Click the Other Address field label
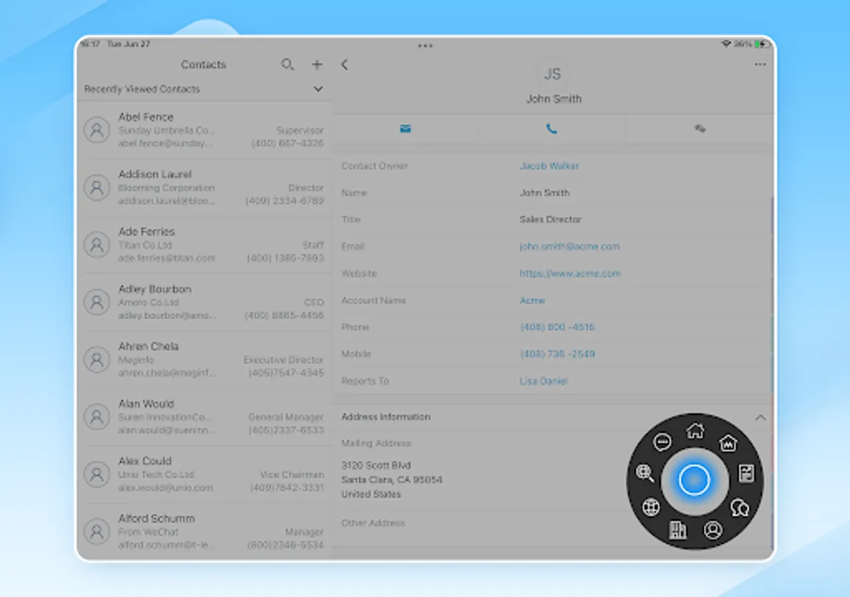850x597 pixels. [373, 523]
